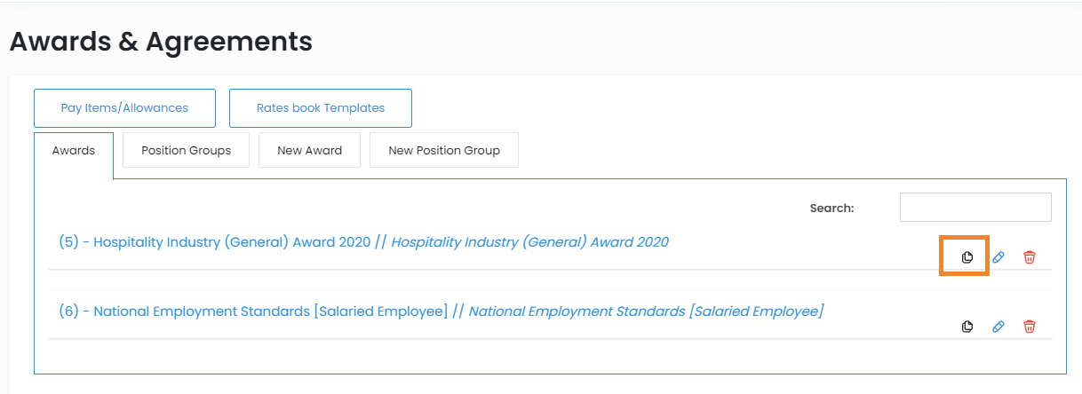Open the National Employment Standards [Salaried Employee] link
Screen dimensions: 1082x394
(x=267, y=311)
